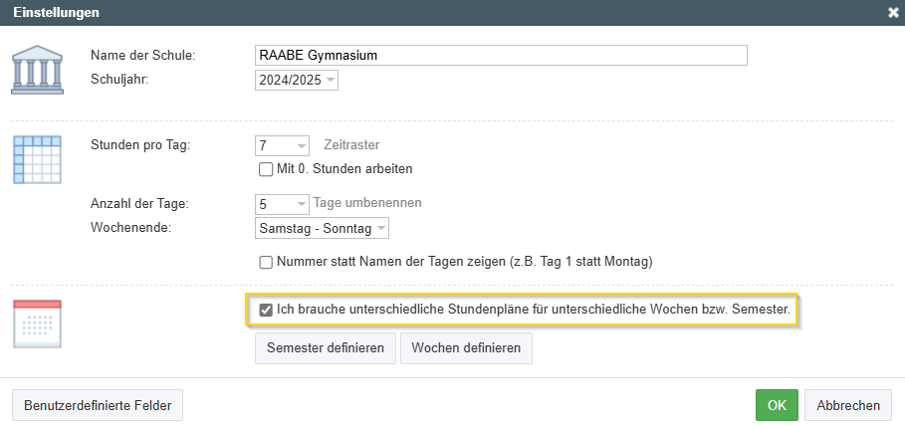Click Semester definieren button
The image size is (905, 429).
326,348
